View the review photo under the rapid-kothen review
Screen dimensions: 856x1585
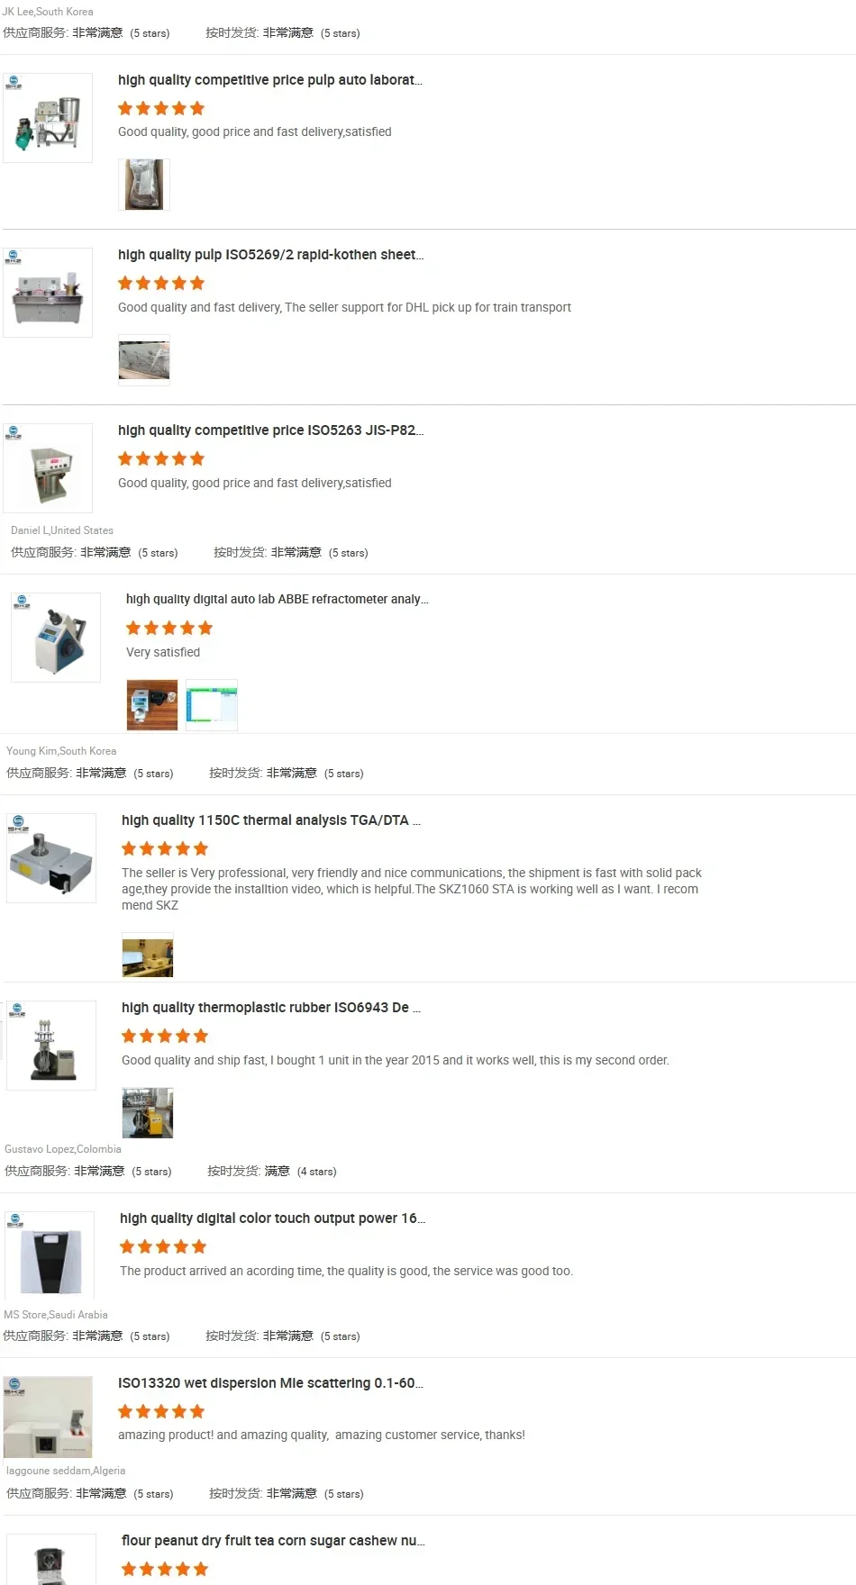144,360
